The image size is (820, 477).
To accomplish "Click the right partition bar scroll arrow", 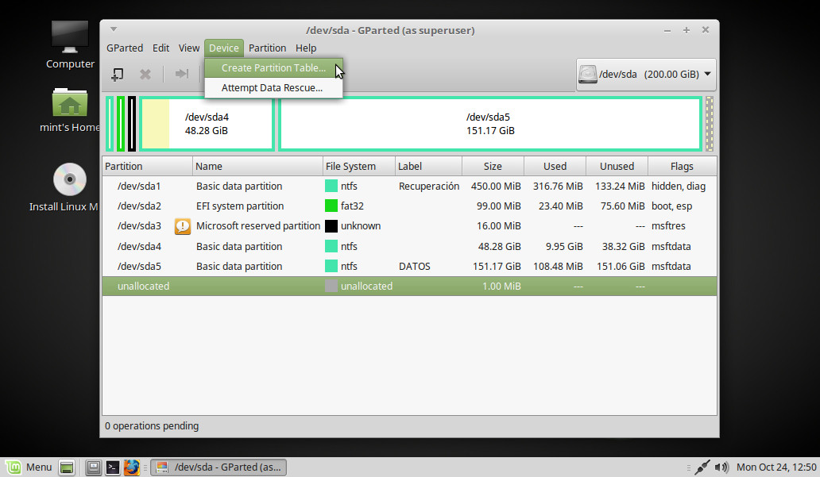I will (708, 123).
